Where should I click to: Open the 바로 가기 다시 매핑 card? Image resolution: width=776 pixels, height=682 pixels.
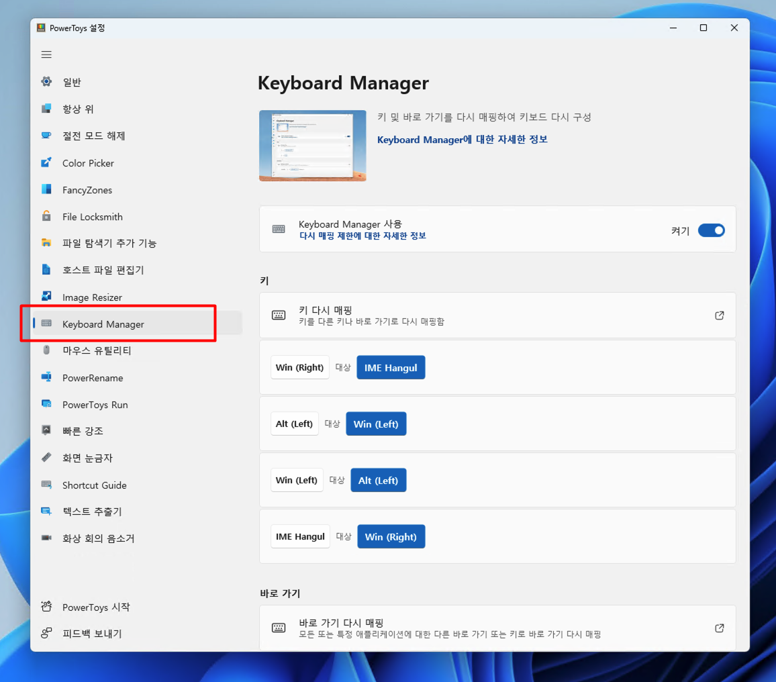[x=497, y=628]
